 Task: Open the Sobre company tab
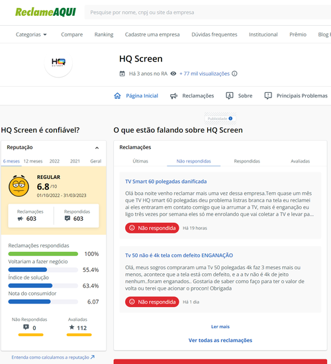239,95
